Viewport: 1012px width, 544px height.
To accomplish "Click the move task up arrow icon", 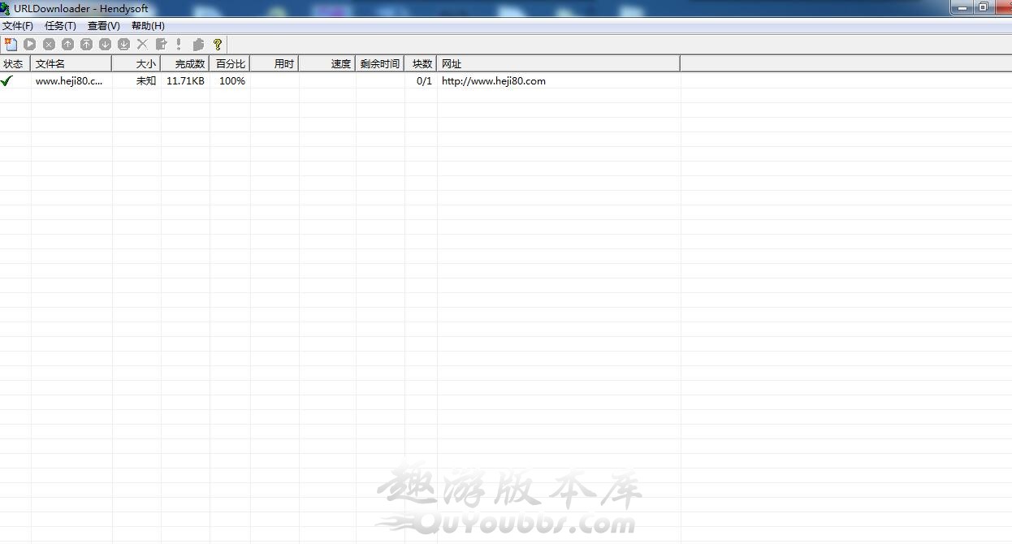I will coord(67,45).
